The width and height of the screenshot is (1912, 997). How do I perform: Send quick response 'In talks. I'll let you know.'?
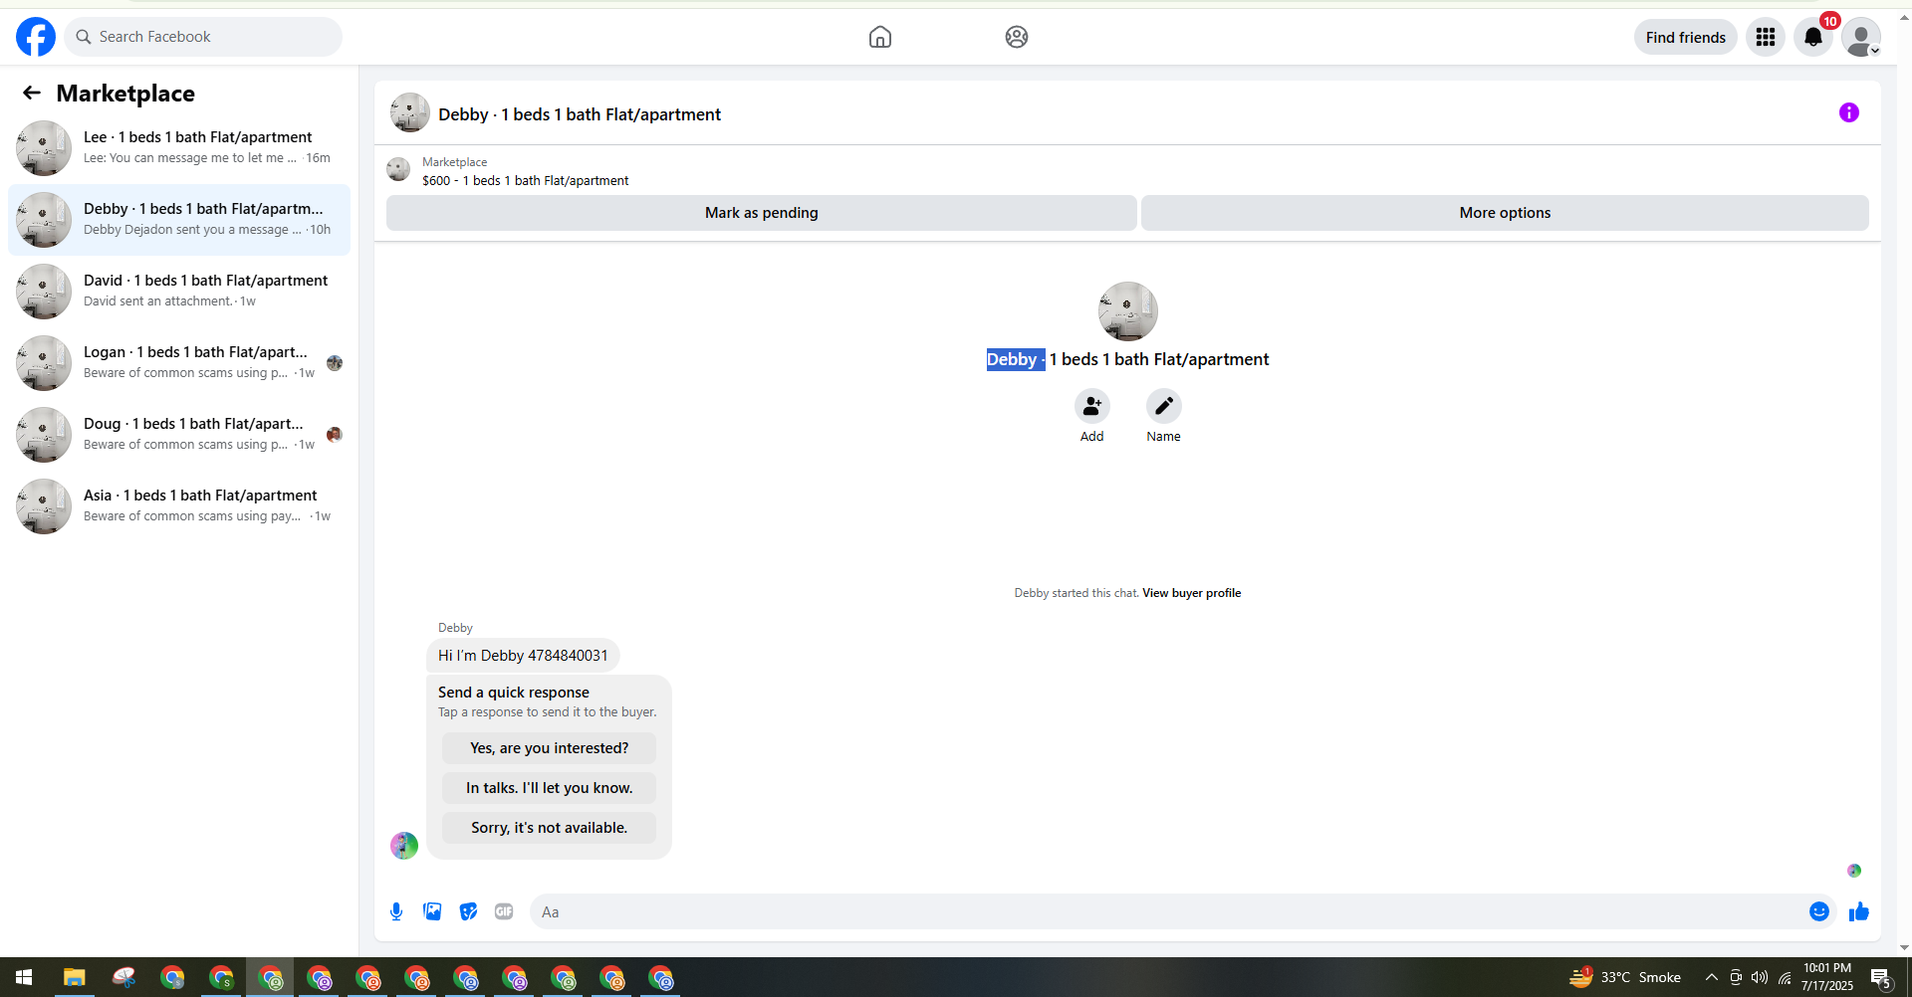point(550,788)
